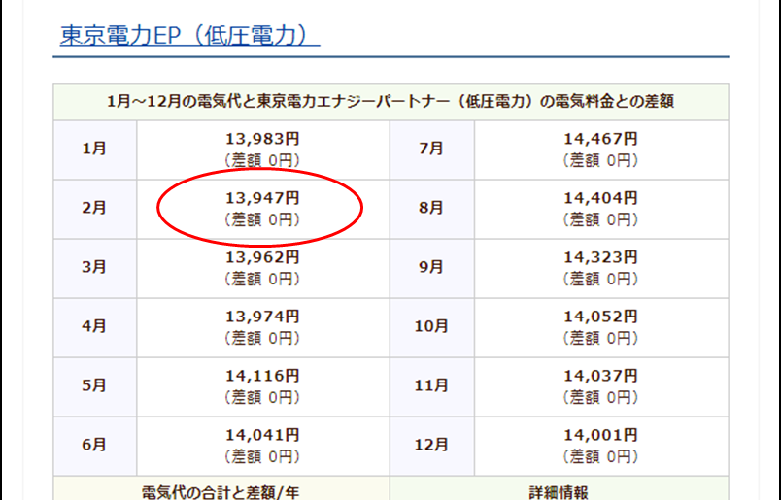The image size is (781, 500).
Task: Click the 差額 0円 text under 14,001円
Action: point(600,456)
